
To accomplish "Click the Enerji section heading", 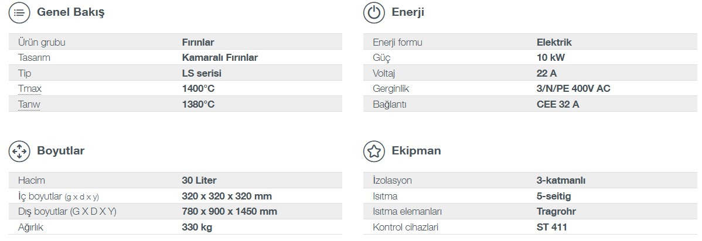I will 407,12.
